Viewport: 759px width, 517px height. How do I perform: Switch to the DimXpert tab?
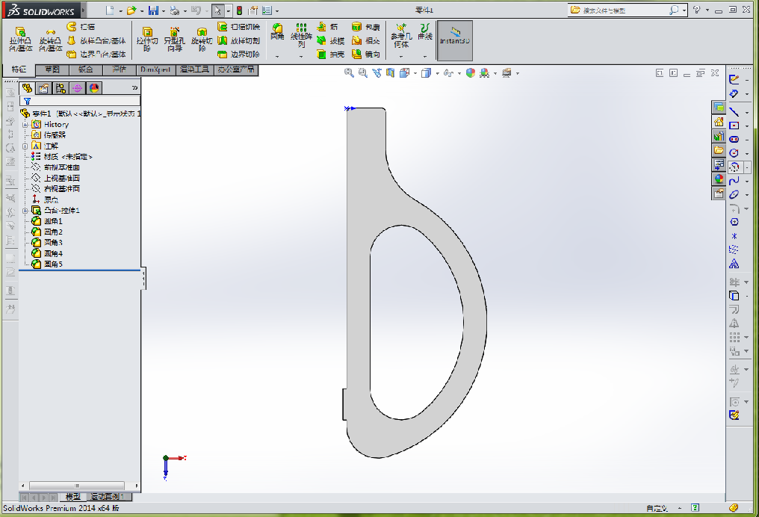(155, 69)
